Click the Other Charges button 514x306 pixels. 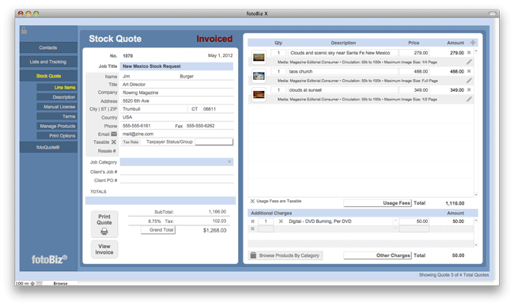377,255
